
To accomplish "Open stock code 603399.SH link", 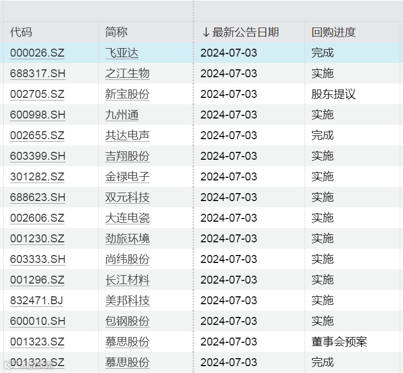I will pyautogui.click(x=38, y=156).
